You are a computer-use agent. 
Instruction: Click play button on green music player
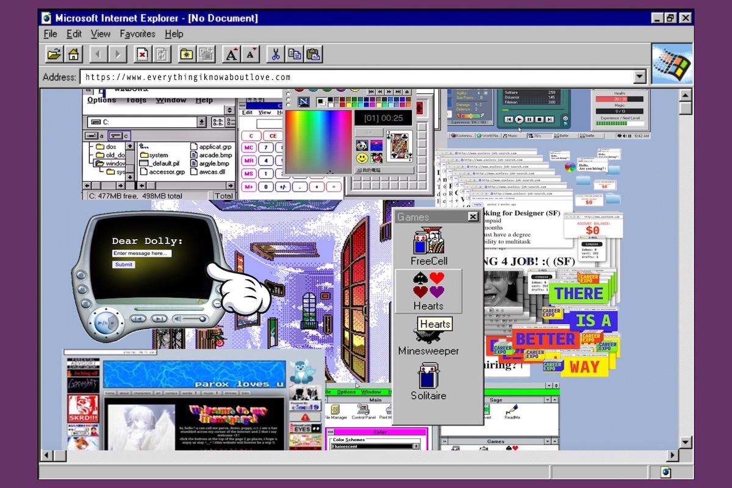pos(518,120)
